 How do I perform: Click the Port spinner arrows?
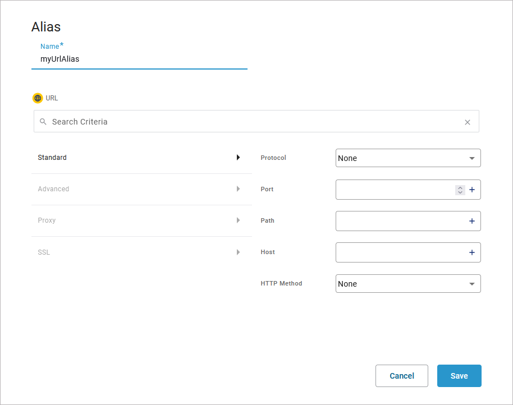coord(460,190)
